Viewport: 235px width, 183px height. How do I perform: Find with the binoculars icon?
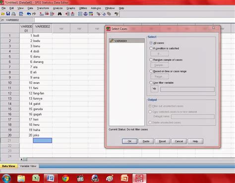pyautogui.click(x=59, y=14)
